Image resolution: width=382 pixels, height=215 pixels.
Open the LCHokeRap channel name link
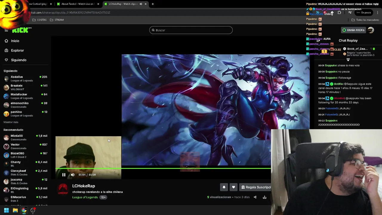84,186
